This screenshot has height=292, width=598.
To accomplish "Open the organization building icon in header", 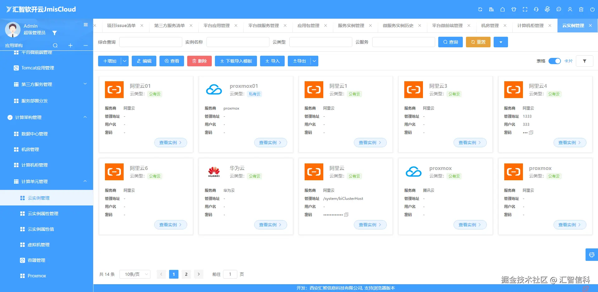I will pyautogui.click(x=491, y=9).
